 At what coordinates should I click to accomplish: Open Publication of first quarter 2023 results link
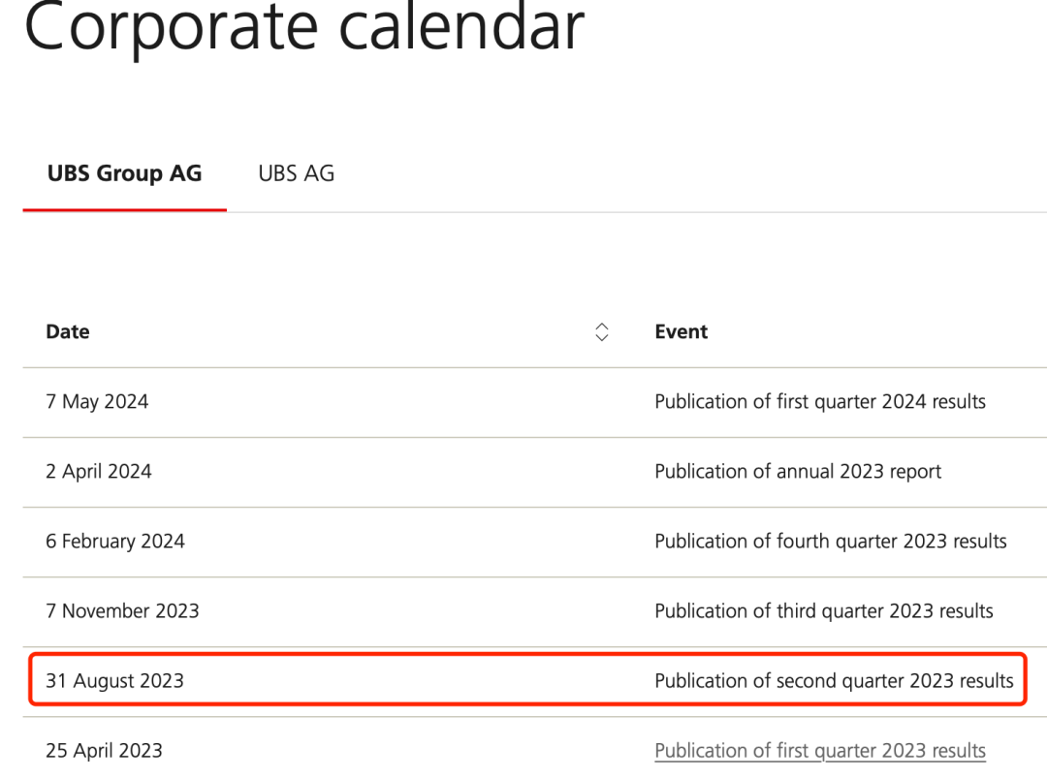point(820,751)
